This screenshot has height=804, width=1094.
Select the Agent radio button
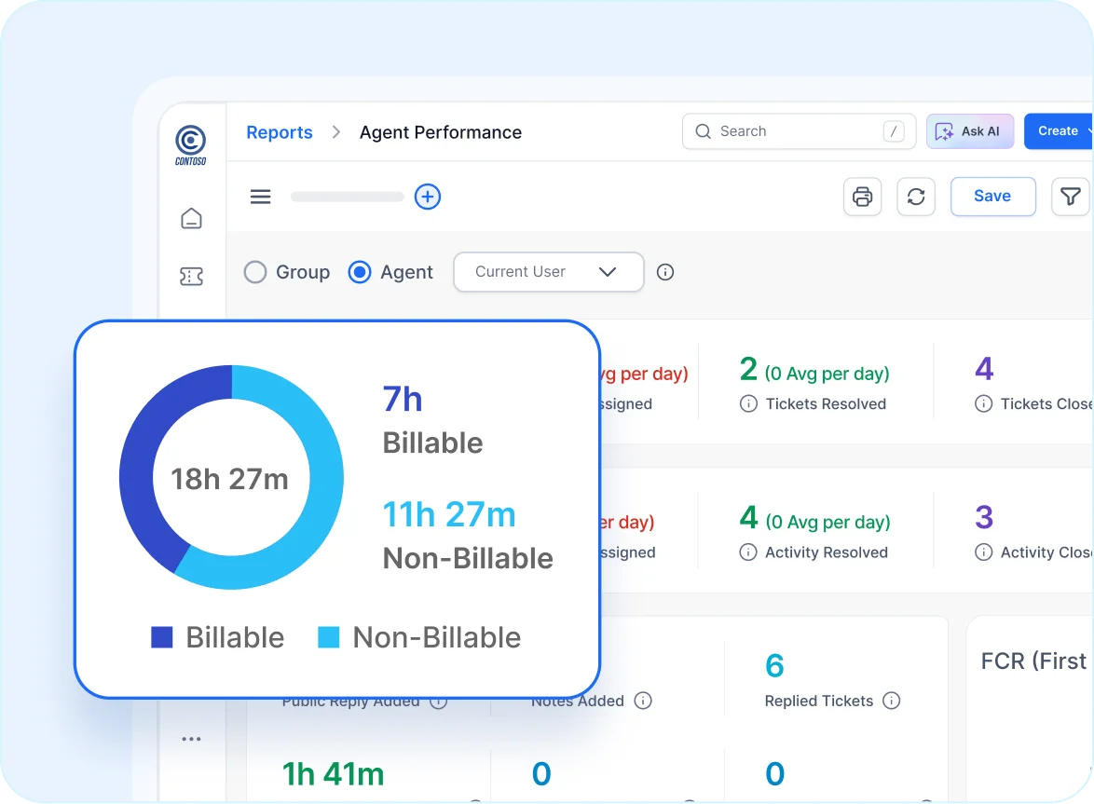[x=359, y=272]
